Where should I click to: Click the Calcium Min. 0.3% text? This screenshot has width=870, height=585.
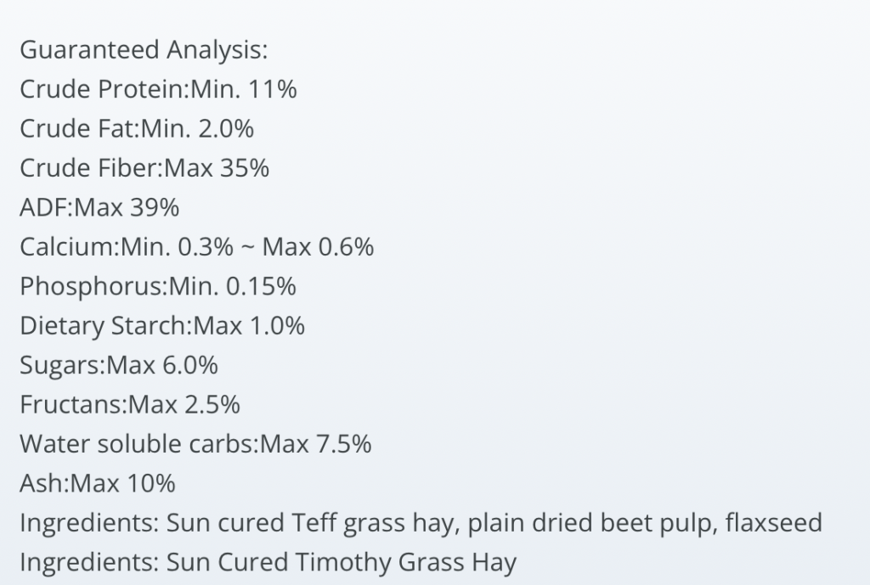click(x=127, y=247)
